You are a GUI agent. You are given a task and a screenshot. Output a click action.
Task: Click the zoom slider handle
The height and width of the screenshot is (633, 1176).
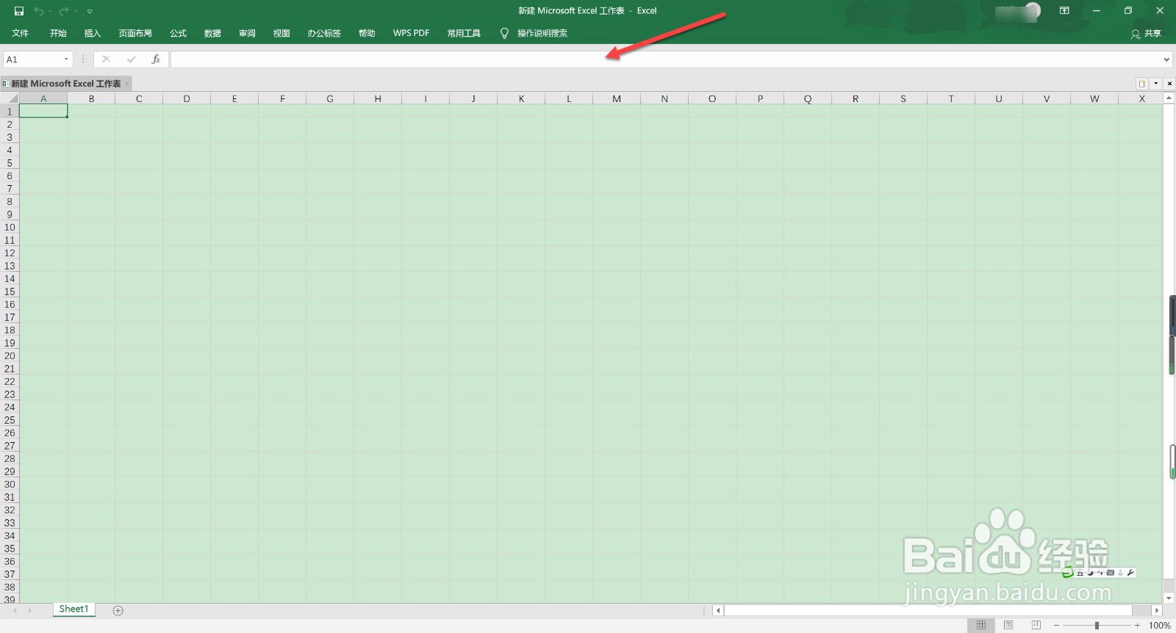point(1097,626)
